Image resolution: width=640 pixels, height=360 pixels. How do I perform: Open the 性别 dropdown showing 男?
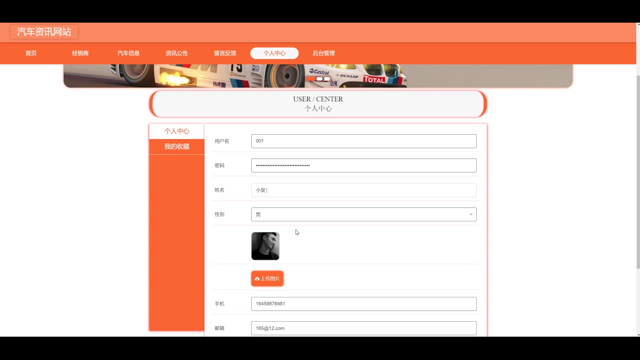point(364,214)
